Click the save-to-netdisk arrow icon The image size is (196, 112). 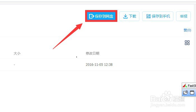click(x=91, y=16)
